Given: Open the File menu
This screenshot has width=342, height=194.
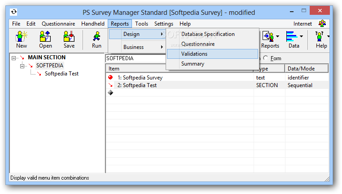Looking at the screenshot, I should tap(16, 23).
